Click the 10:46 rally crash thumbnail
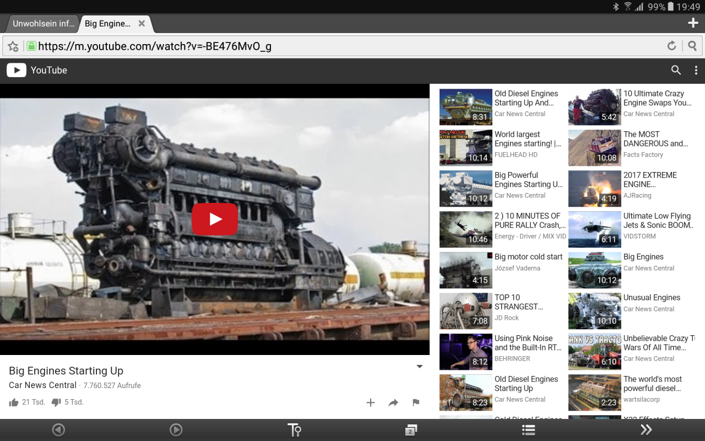Image resolution: width=705 pixels, height=441 pixels. click(465, 229)
